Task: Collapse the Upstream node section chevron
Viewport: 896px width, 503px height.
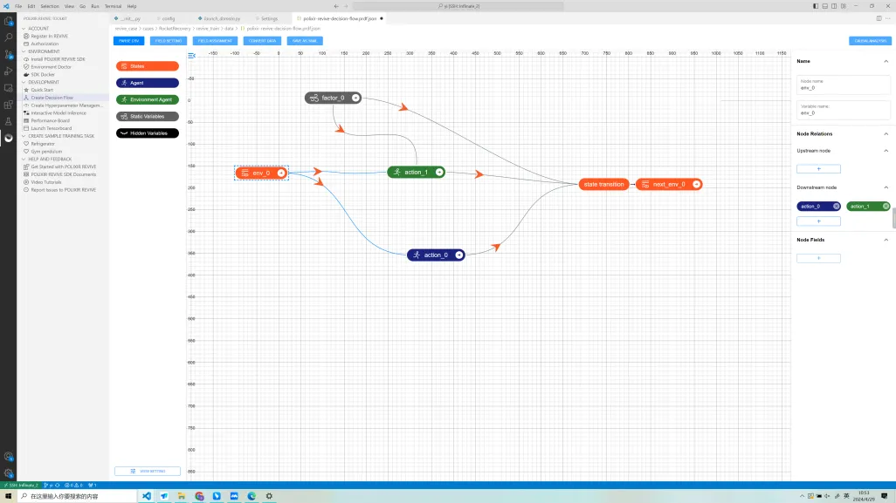Action: [886, 151]
